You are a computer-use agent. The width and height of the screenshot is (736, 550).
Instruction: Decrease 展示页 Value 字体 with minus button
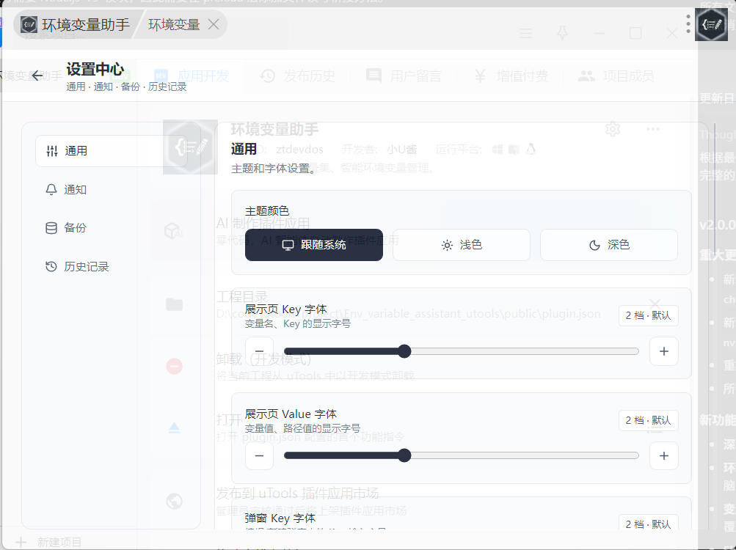[259, 455]
